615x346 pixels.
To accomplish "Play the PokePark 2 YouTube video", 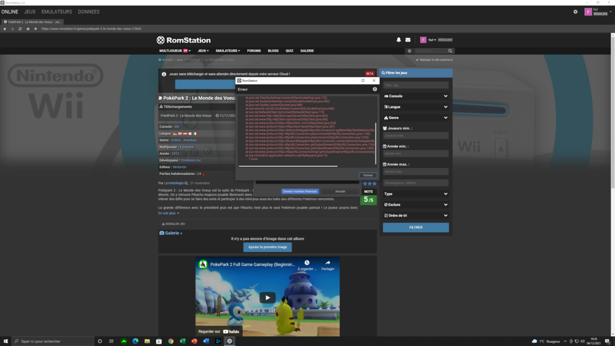I will pyautogui.click(x=268, y=297).
